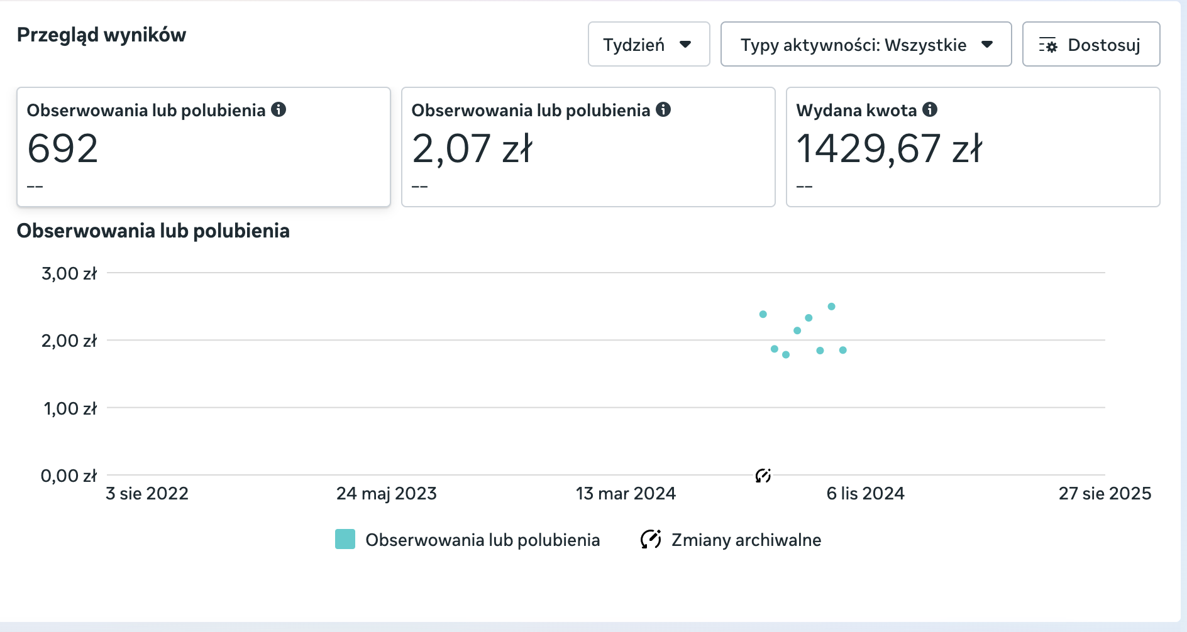Toggle the Obserwowania lub polubienia legend entry
Image resolution: width=1187 pixels, height=632 pixels.
coord(483,539)
